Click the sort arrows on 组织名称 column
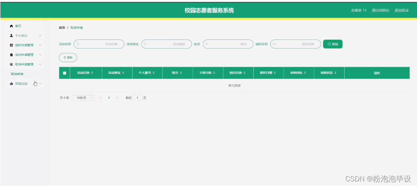 [245, 73]
